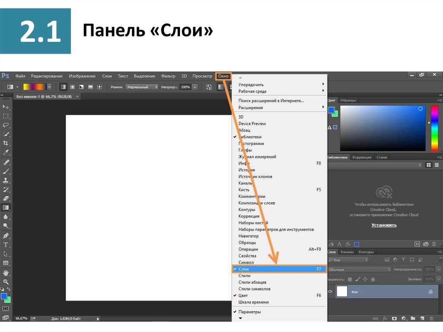
Task: Hide the Фон layer with eye icon
Action: (330, 292)
